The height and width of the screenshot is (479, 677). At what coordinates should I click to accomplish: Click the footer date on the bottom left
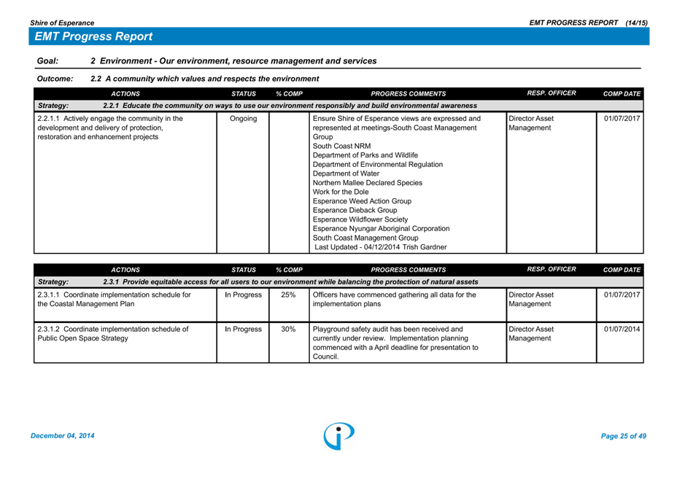click(x=63, y=436)
